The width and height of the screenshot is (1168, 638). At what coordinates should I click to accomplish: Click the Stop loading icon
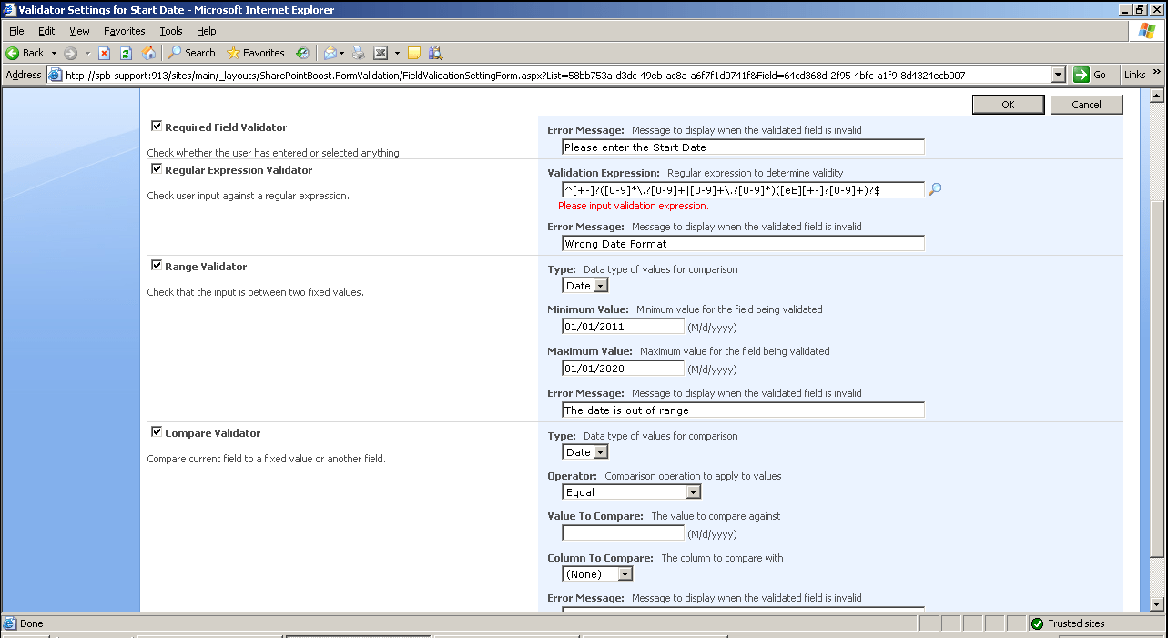coord(105,53)
